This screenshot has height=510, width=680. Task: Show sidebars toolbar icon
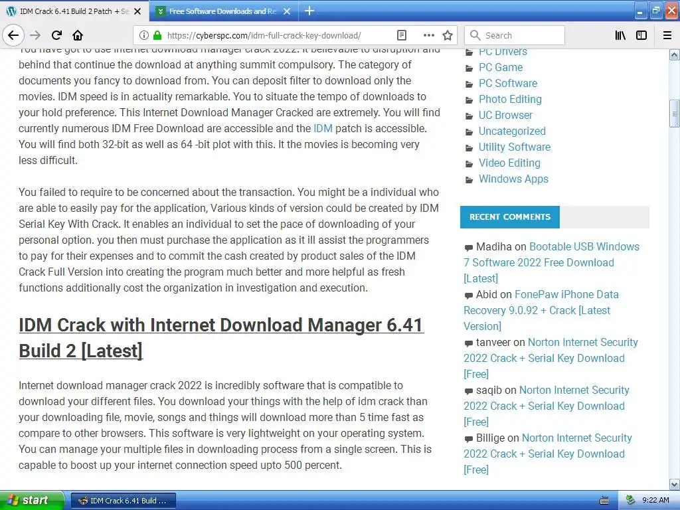641,36
